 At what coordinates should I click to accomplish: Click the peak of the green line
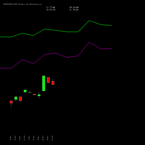pyautogui.click(x=89, y=21)
